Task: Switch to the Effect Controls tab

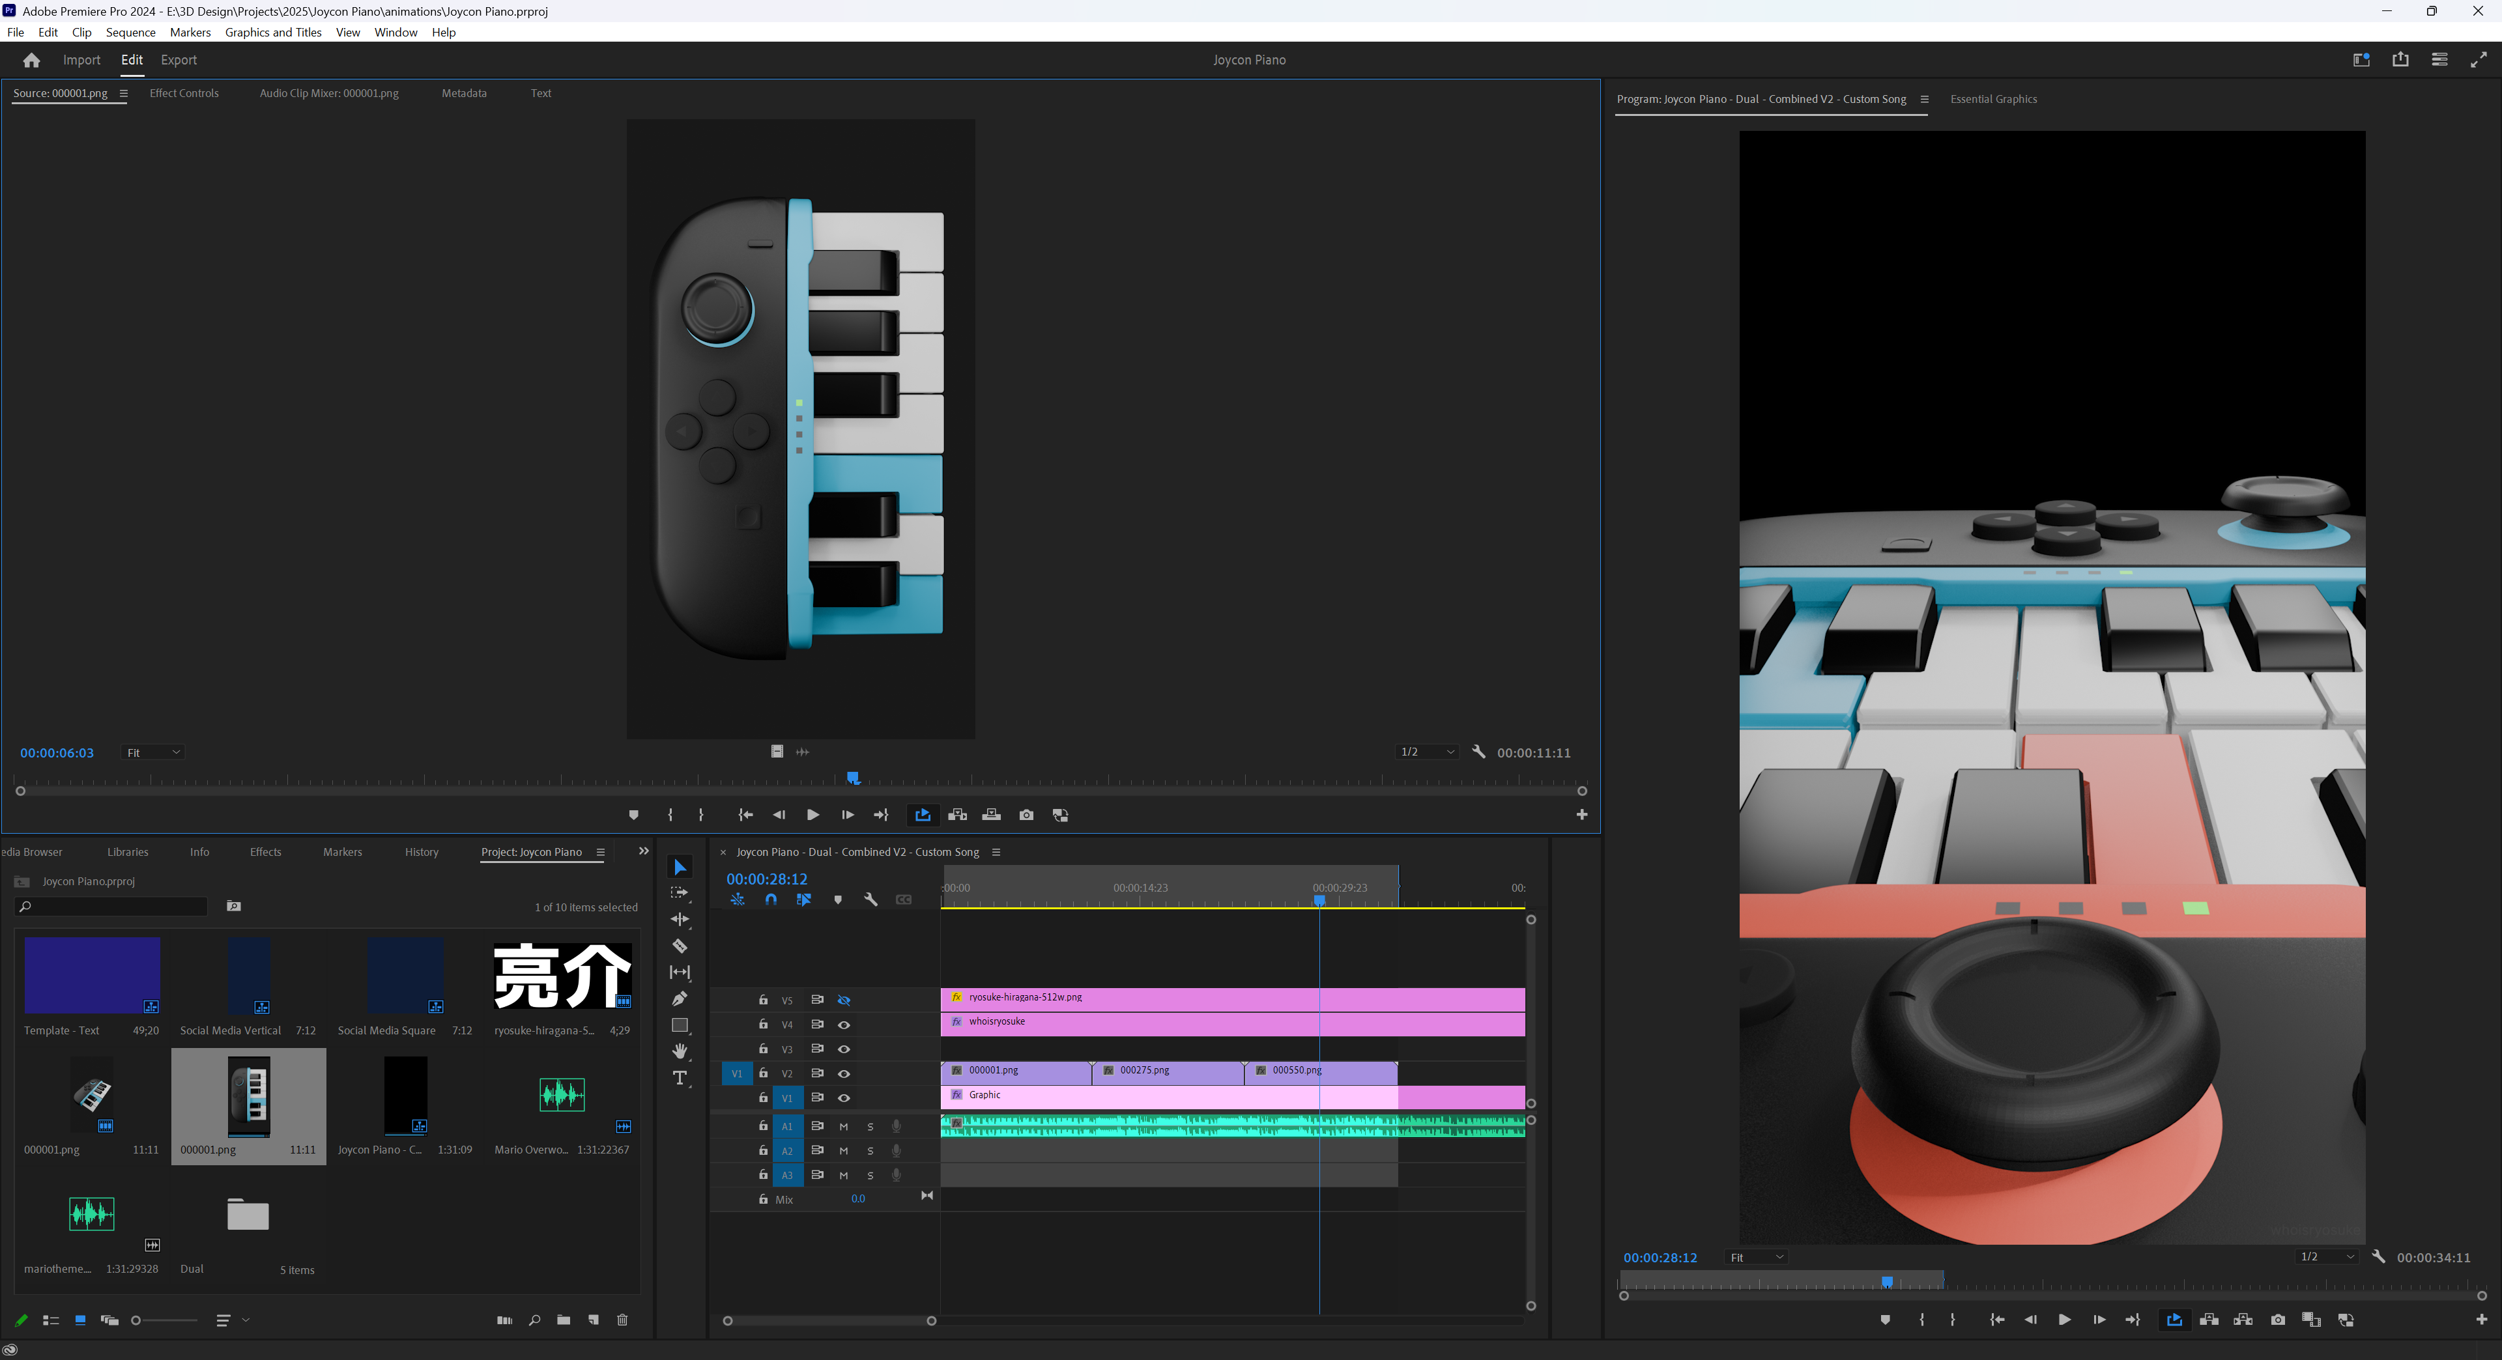Action: coord(184,93)
